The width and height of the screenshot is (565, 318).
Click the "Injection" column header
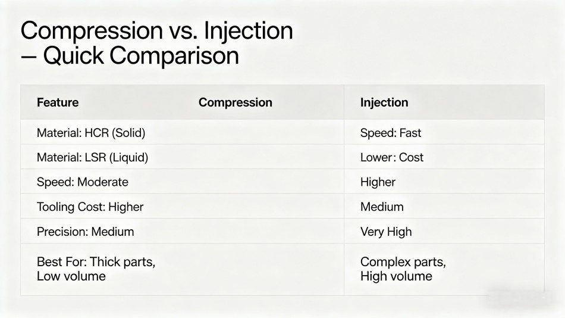point(384,102)
